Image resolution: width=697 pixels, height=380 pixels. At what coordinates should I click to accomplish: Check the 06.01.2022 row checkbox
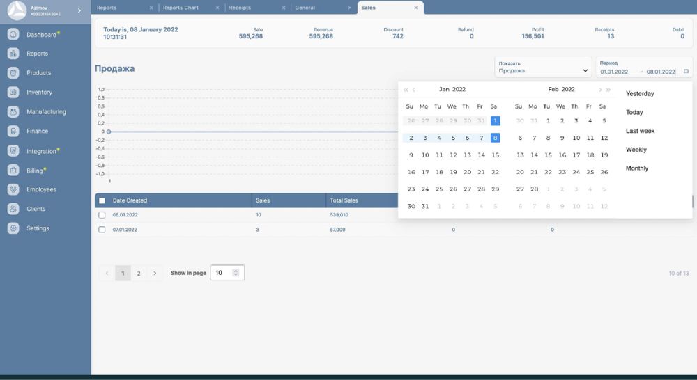tap(102, 215)
